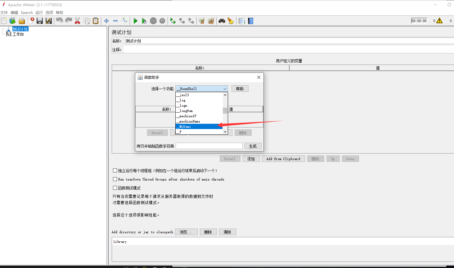Viewport: 454px width, 268px height.
Task: Collapse all tree nodes with minus icon
Action: (x=115, y=21)
